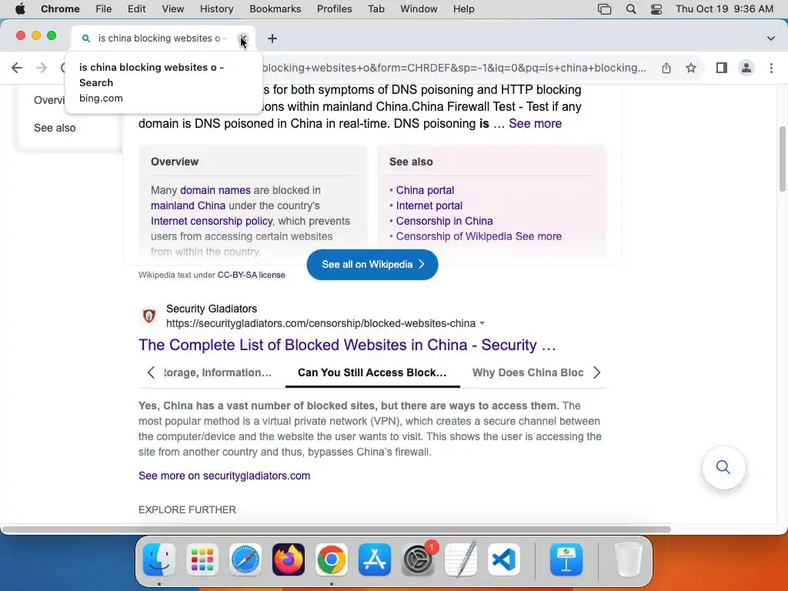
Task: Expand dropdown arrow beside securitygladiators URL
Action: 482,324
